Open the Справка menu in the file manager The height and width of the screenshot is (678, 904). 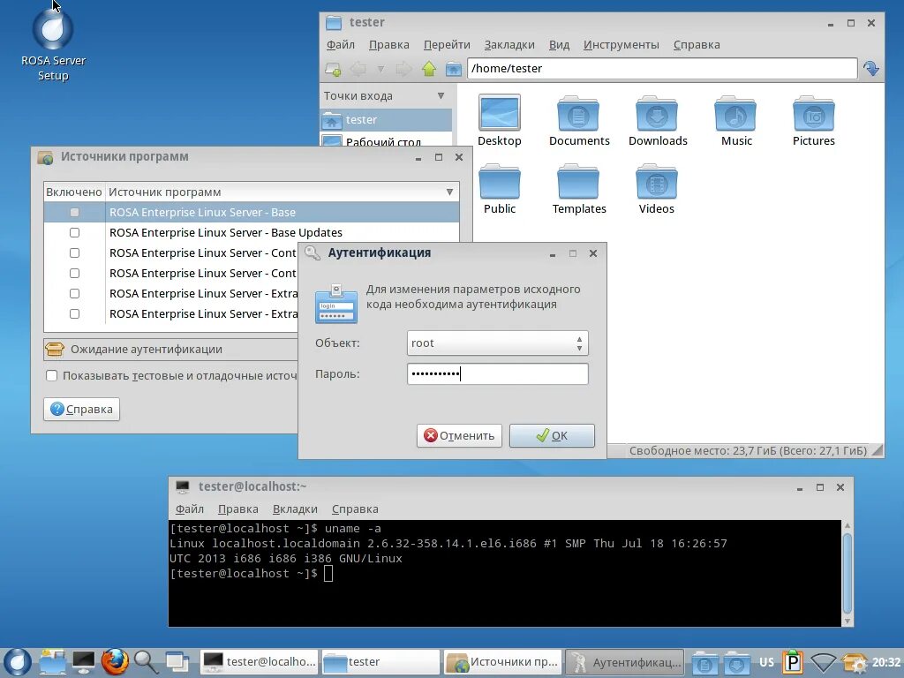[x=697, y=44]
